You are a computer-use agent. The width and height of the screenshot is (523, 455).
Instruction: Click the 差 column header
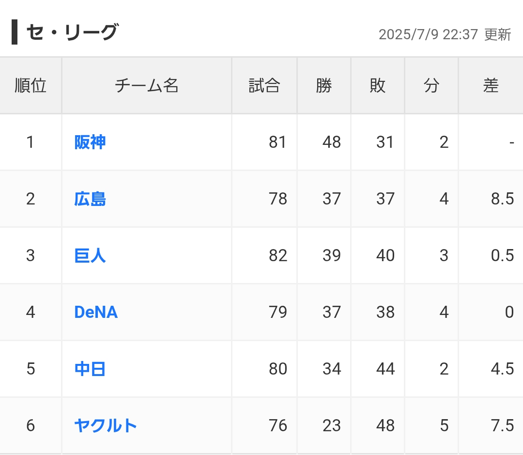(x=491, y=85)
